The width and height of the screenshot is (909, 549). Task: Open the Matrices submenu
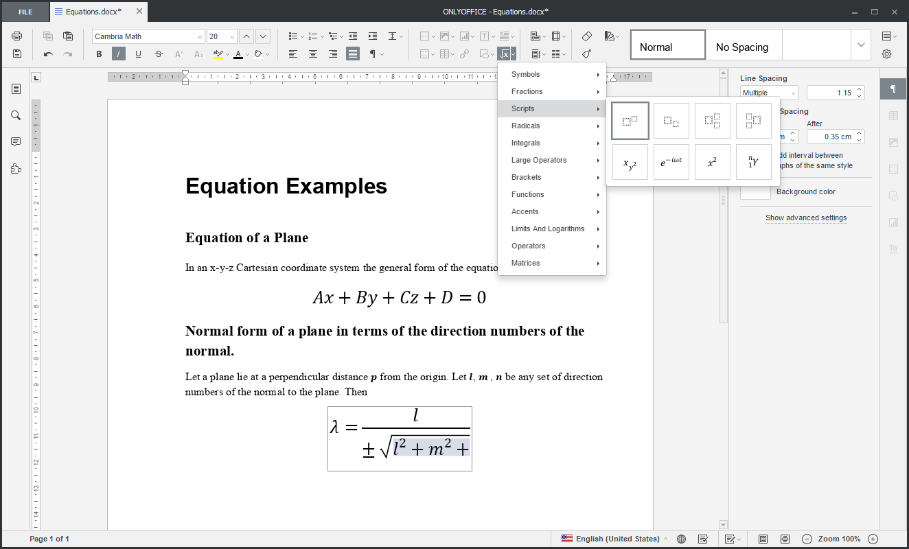(552, 263)
